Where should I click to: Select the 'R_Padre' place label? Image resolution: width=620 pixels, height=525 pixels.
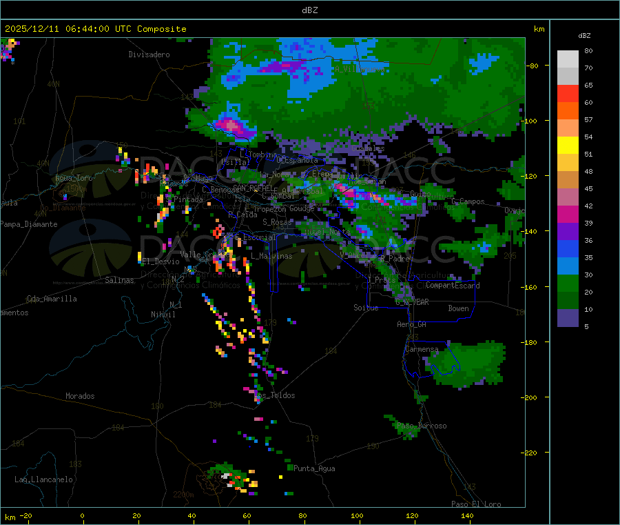(395, 259)
